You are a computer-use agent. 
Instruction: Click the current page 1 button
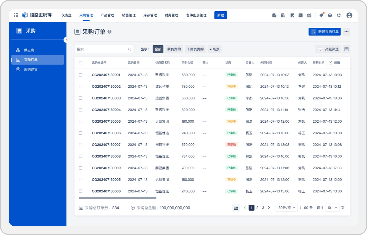click(x=252, y=208)
